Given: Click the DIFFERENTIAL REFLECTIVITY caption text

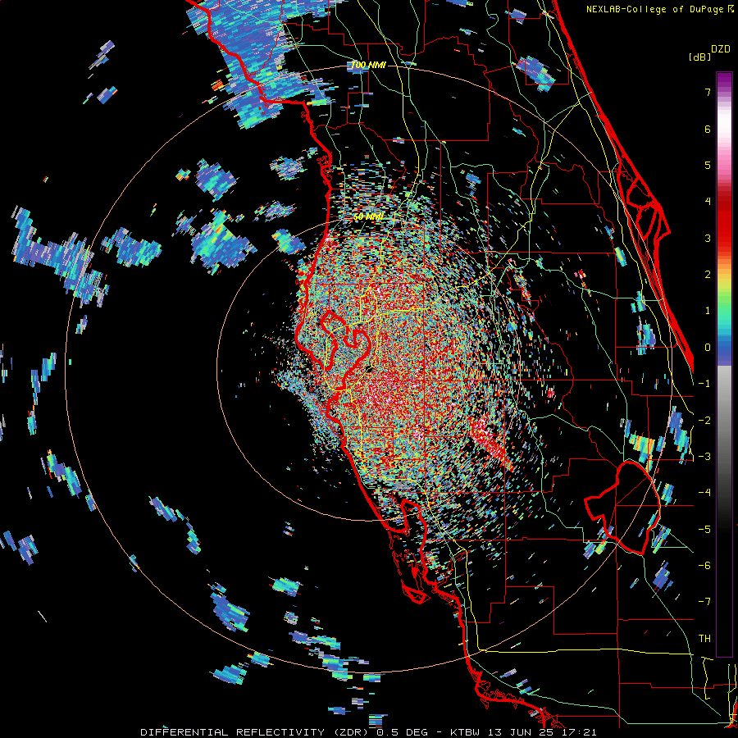Looking at the screenshot, I should (233, 732).
